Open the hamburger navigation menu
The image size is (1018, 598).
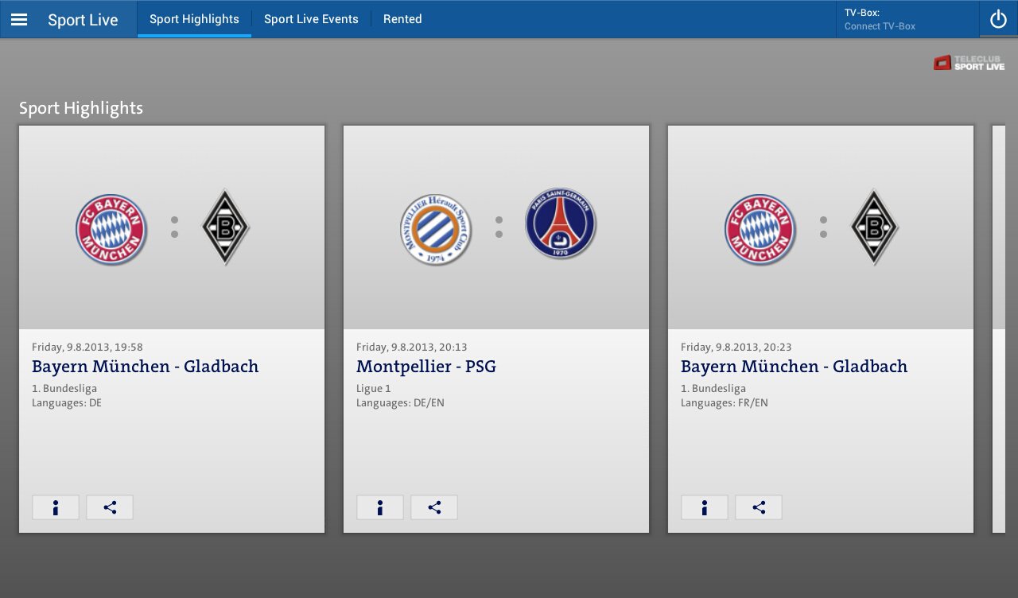coord(19,19)
